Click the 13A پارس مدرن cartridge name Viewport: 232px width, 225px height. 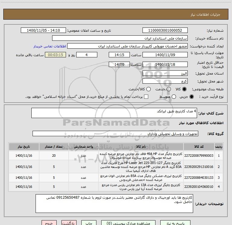[141, 187]
